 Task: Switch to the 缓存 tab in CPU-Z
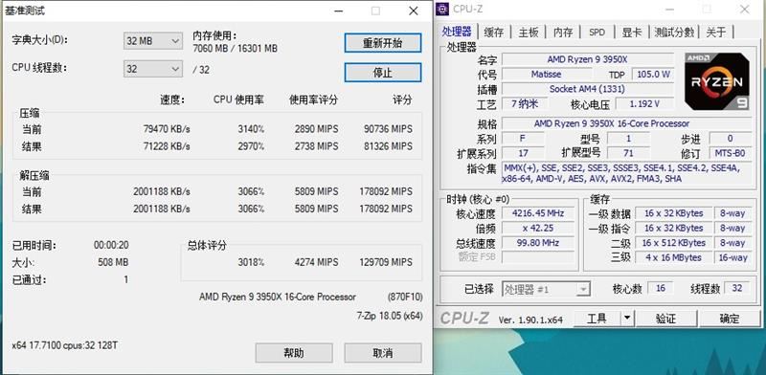pos(493,33)
